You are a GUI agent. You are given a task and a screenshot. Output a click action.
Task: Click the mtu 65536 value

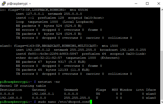tap(79, 10)
